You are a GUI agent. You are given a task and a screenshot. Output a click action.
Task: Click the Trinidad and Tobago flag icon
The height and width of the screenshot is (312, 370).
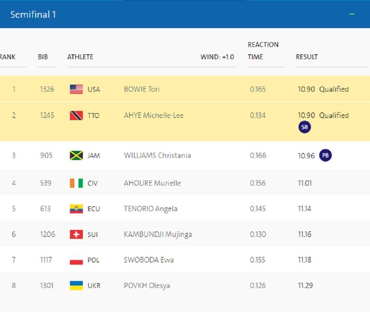click(76, 116)
